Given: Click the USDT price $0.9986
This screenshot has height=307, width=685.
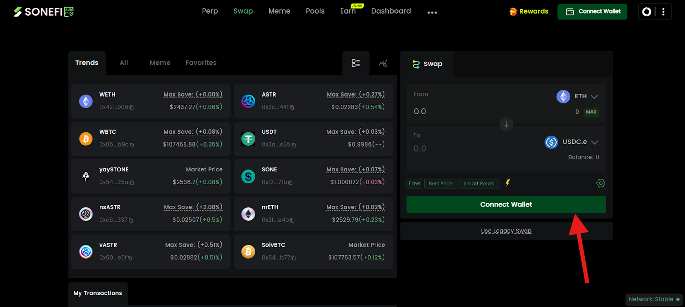Looking at the screenshot, I should (x=360, y=145).
